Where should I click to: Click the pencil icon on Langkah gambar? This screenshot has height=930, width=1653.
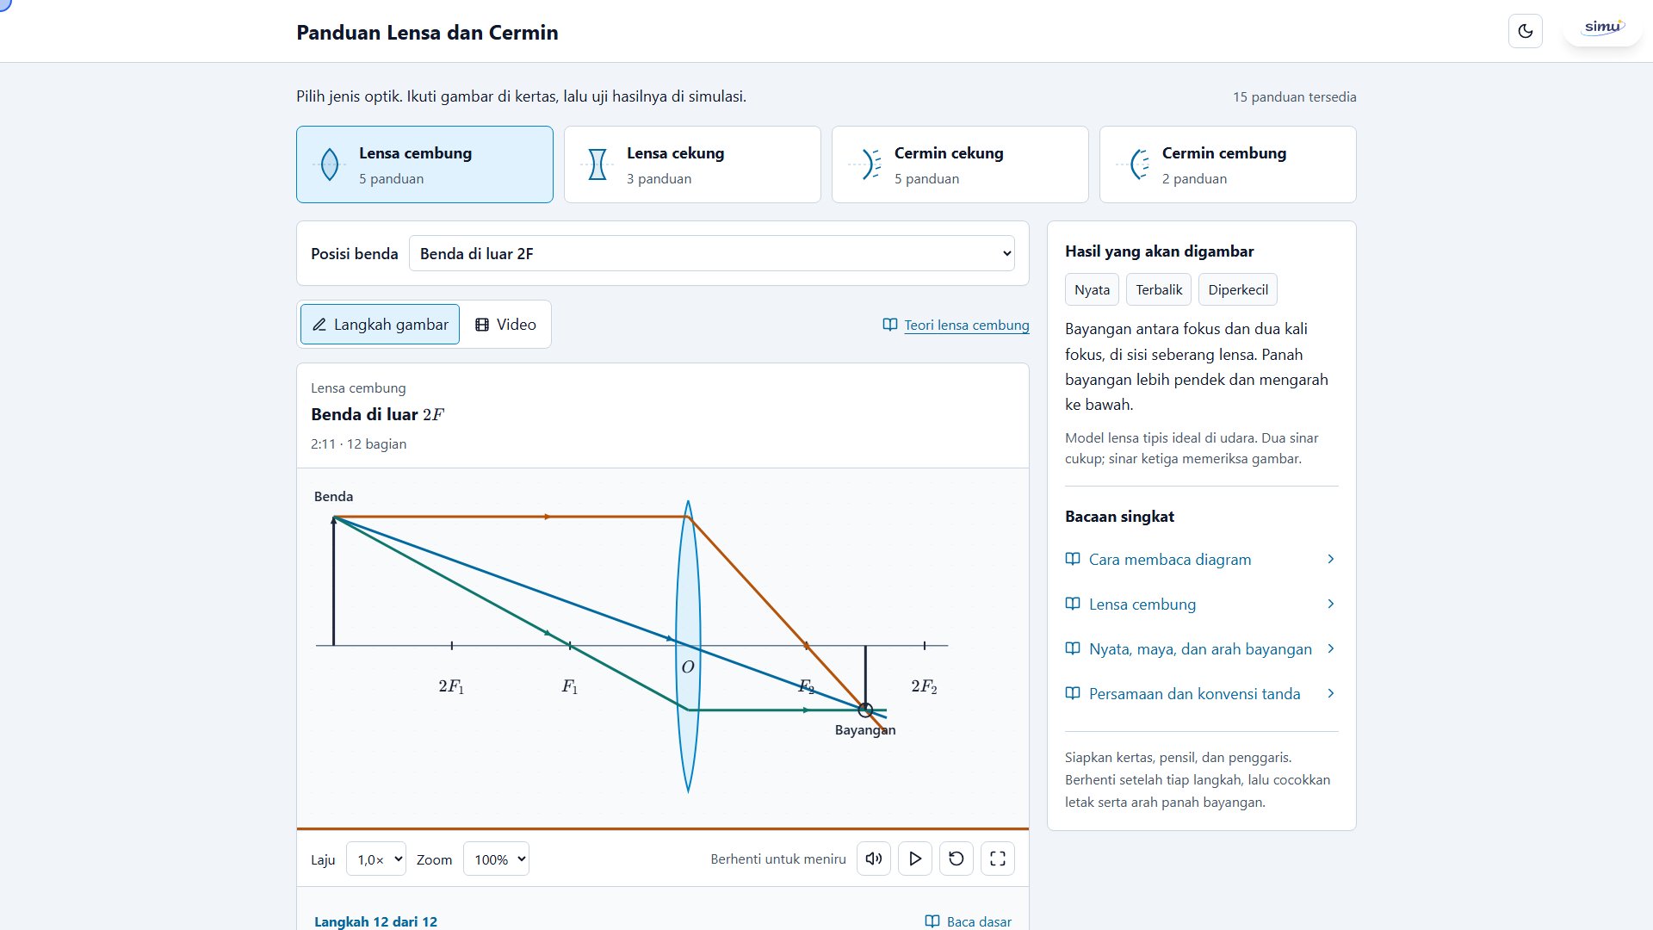319,325
